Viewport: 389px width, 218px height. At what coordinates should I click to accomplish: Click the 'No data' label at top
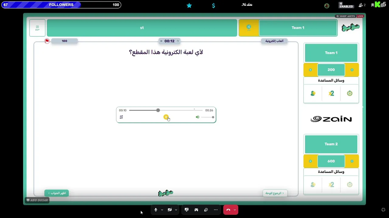(x=247, y=5)
